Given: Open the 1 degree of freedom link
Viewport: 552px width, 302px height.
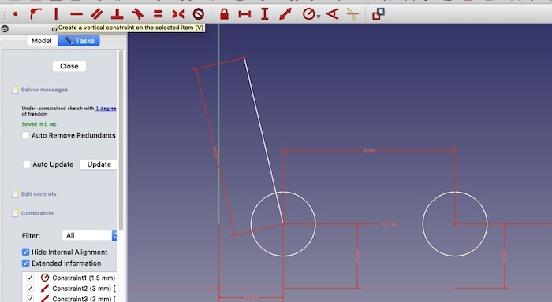Looking at the screenshot, I should coord(106,109).
